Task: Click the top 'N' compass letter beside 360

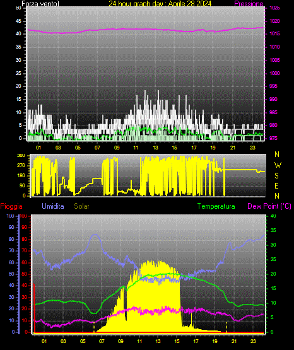Action: 277,155
